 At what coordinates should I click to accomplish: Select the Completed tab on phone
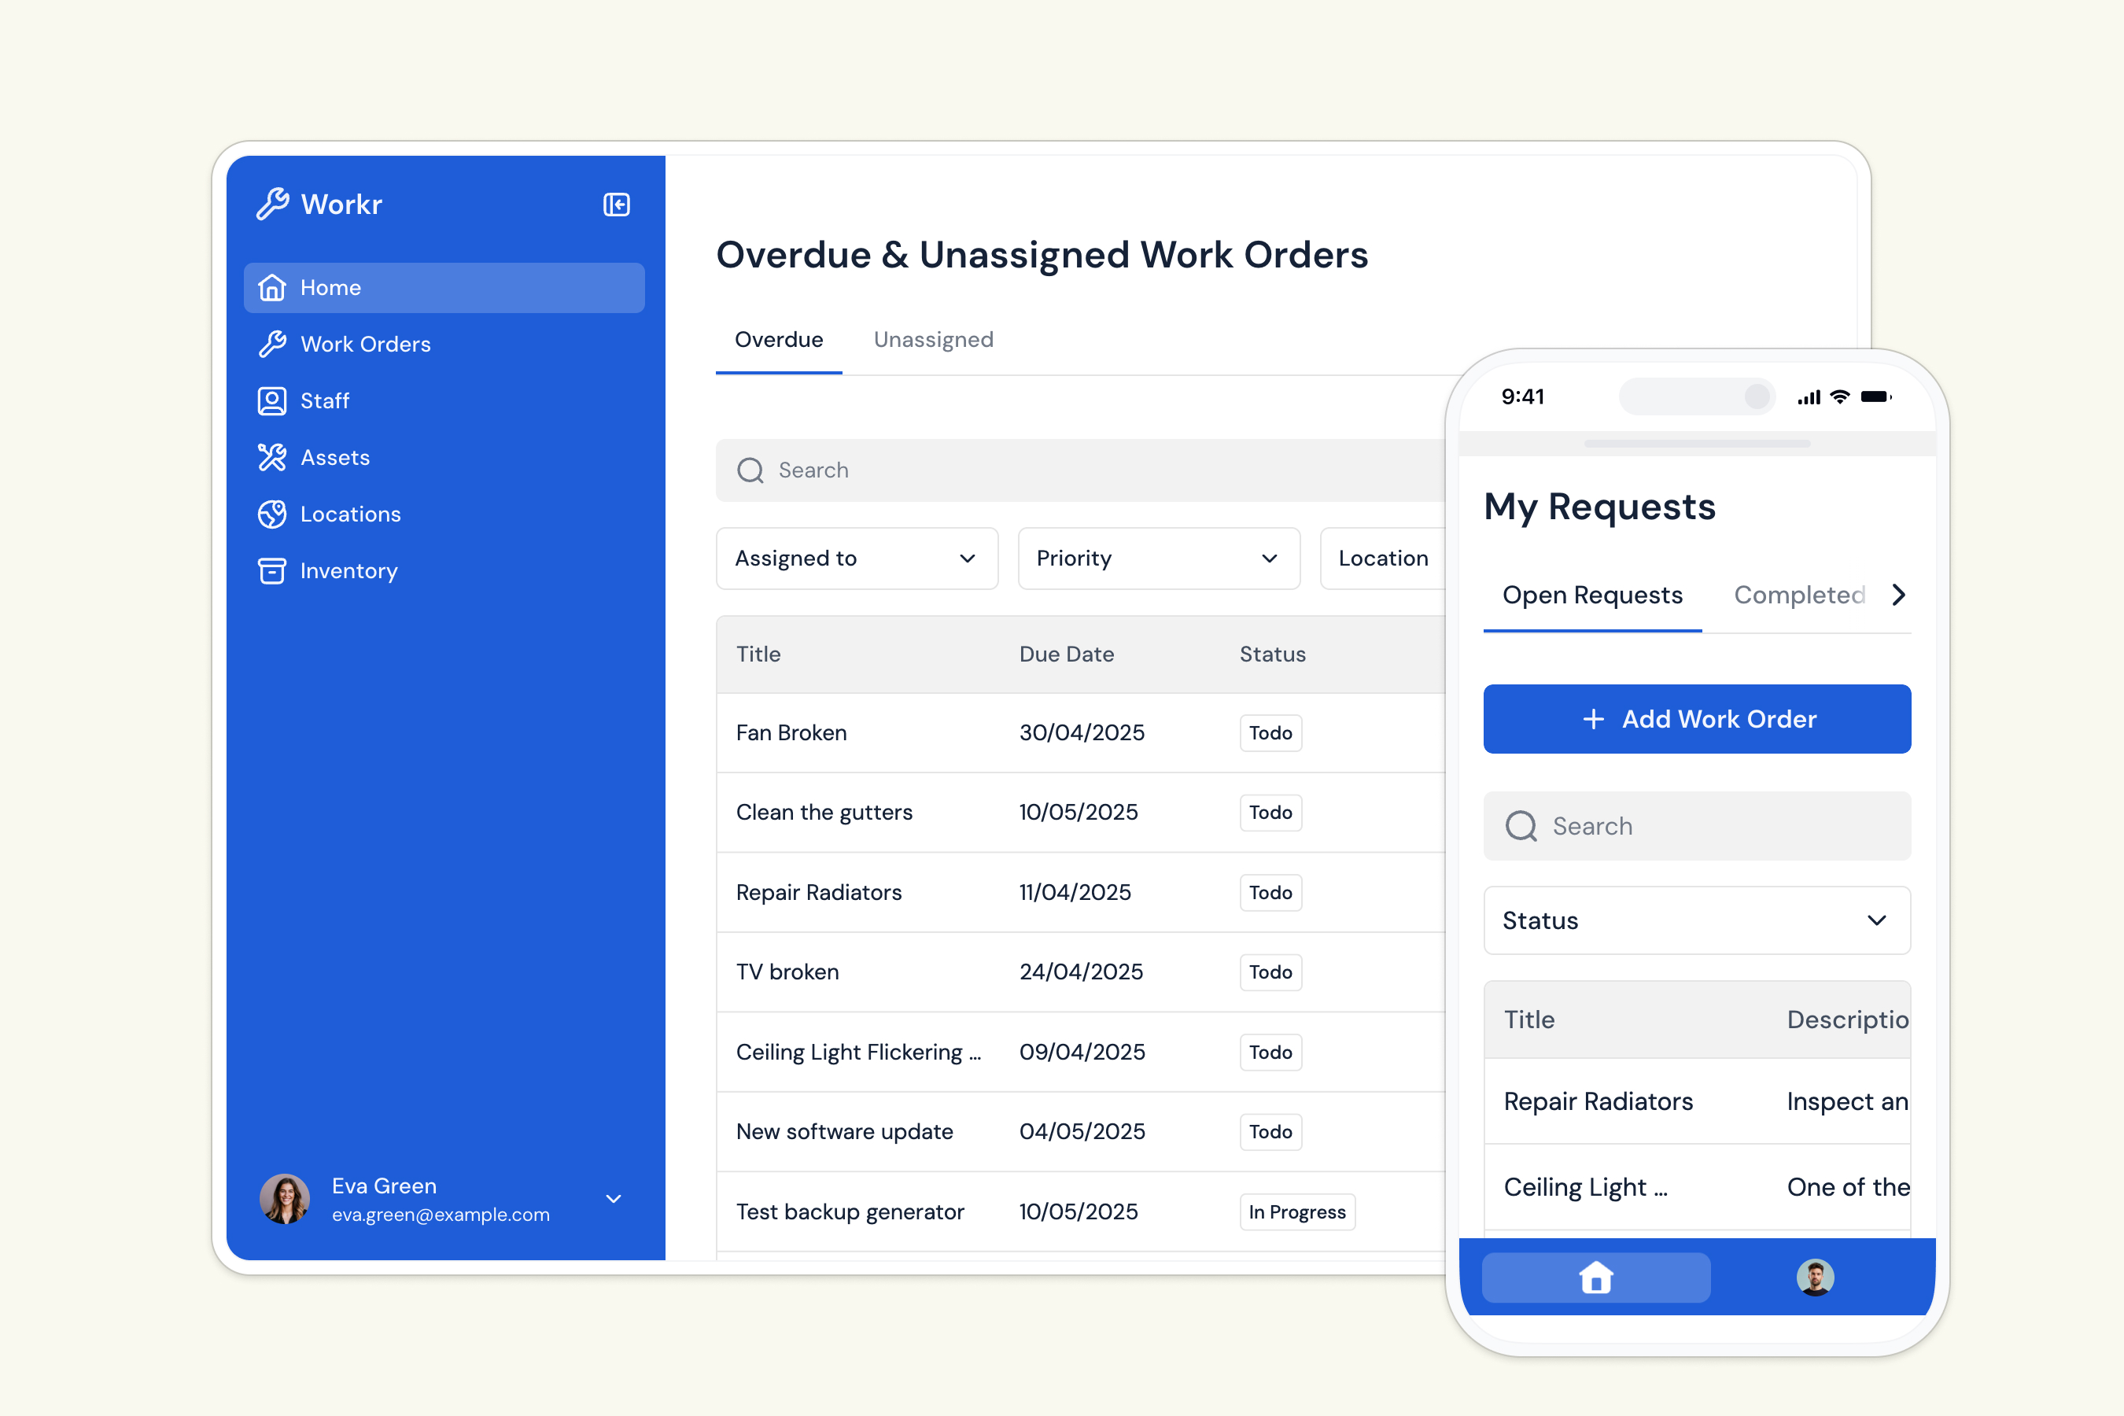pos(1799,596)
